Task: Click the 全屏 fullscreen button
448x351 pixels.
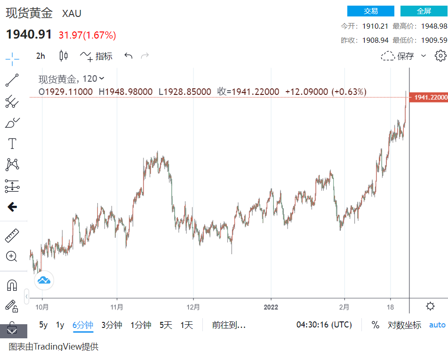Action: 424,11
